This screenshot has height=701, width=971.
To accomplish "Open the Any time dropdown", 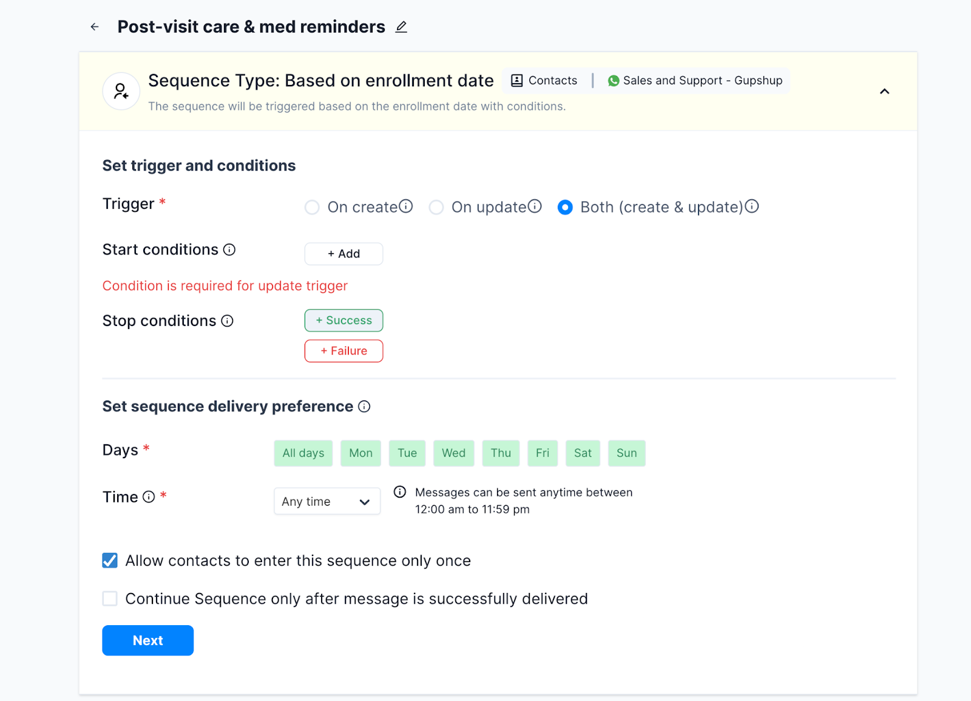I will [x=327, y=501].
